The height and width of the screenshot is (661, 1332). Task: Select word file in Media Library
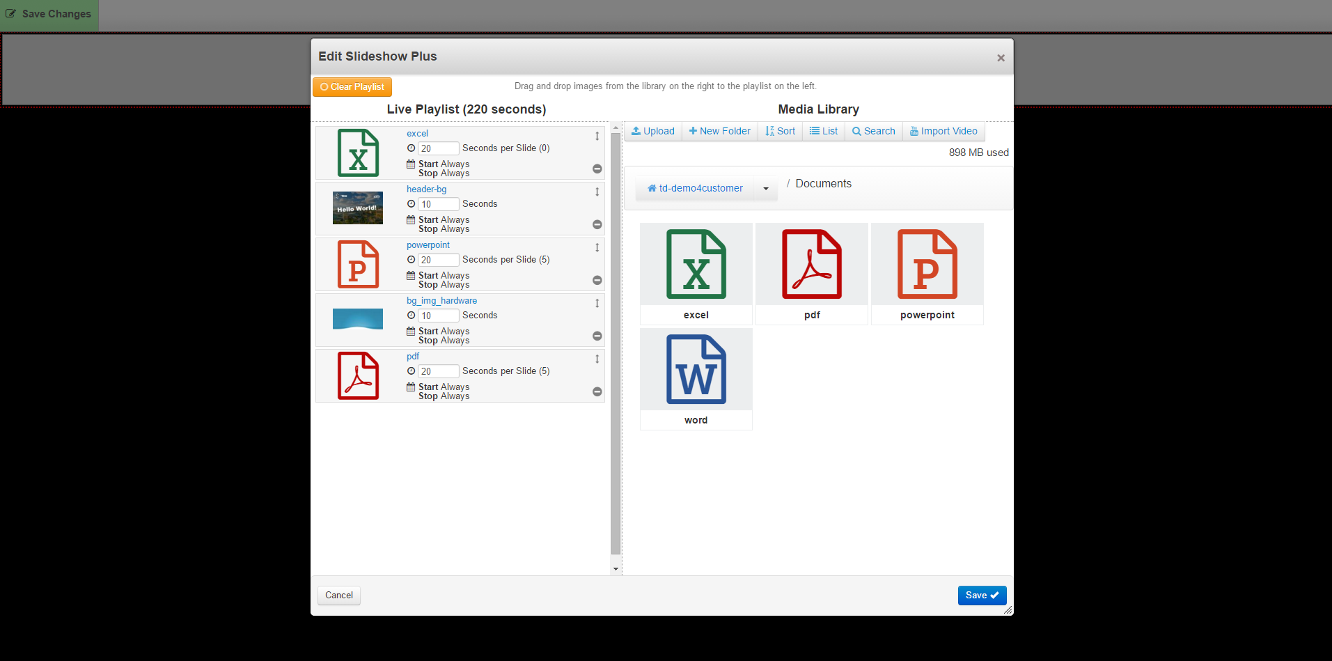click(x=696, y=379)
